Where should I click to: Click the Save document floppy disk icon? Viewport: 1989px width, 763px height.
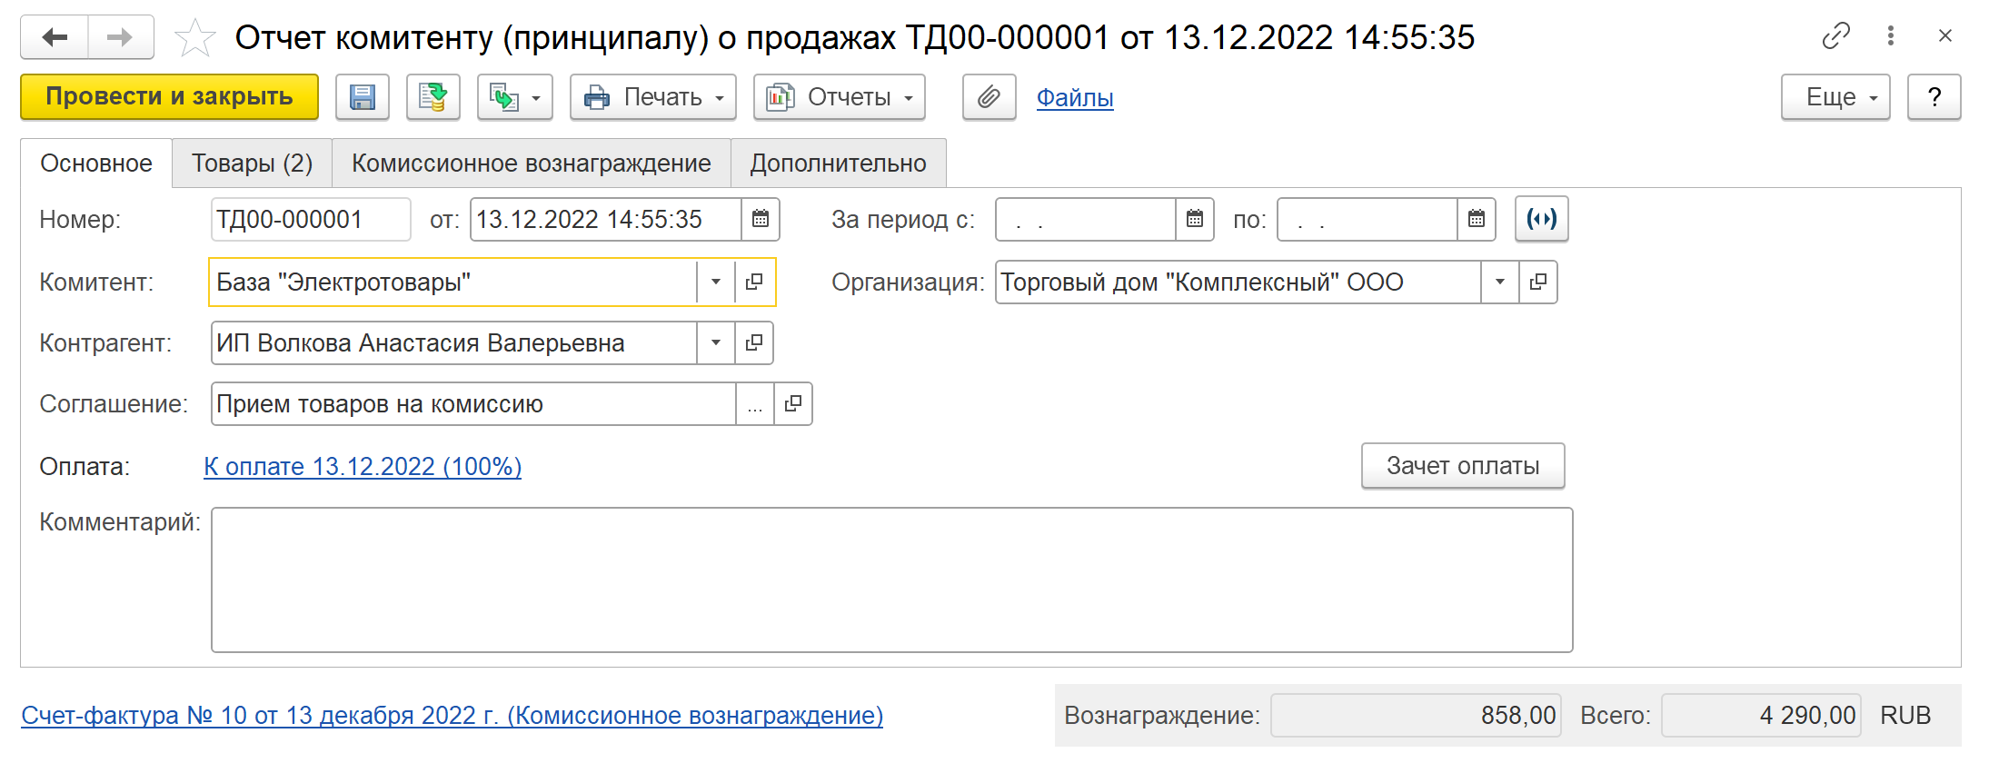[x=362, y=97]
